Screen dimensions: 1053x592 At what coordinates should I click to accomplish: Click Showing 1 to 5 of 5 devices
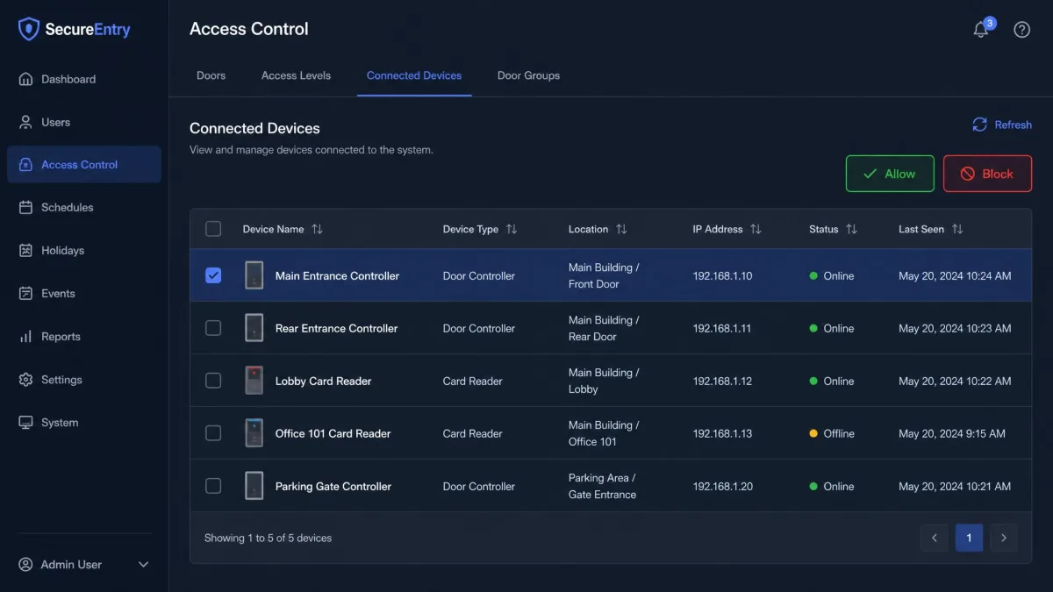[268, 538]
